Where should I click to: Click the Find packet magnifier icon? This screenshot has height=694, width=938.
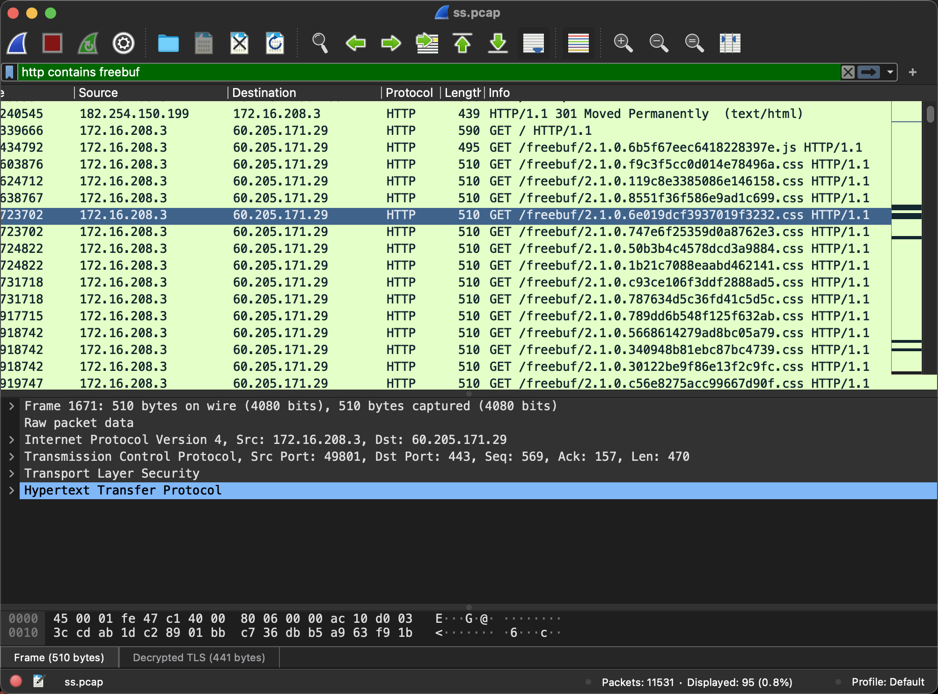tap(320, 43)
